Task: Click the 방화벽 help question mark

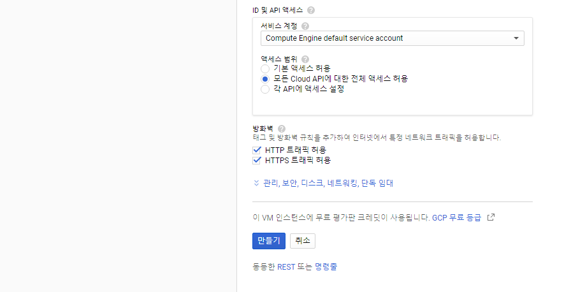Action: pyautogui.click(x=282, y=129)
